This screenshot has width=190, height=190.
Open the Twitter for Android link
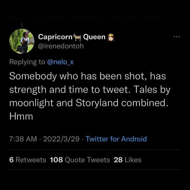[x=116, y=139]
